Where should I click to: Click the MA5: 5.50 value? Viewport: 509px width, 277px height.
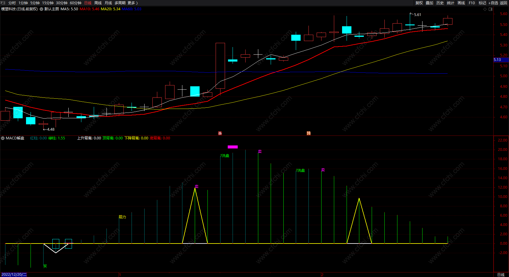pyautogui.click(x=69, y=9)
